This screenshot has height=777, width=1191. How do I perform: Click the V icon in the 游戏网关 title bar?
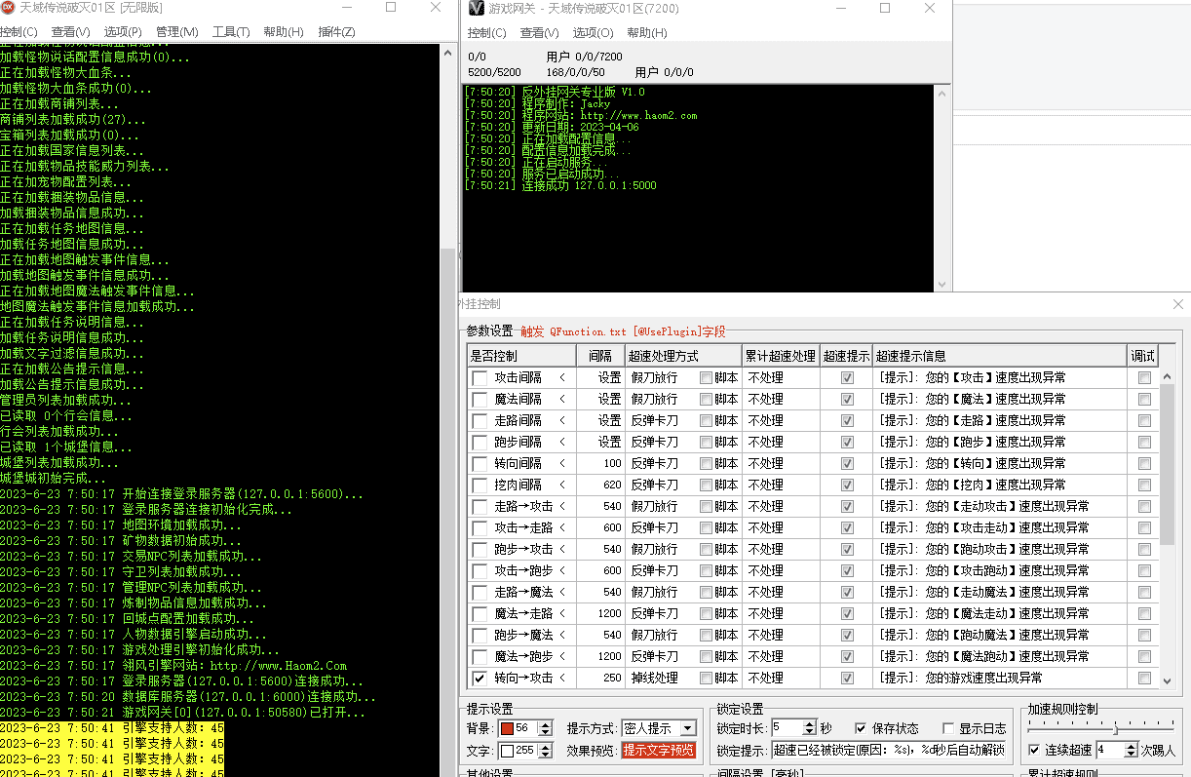coord(476,8)
